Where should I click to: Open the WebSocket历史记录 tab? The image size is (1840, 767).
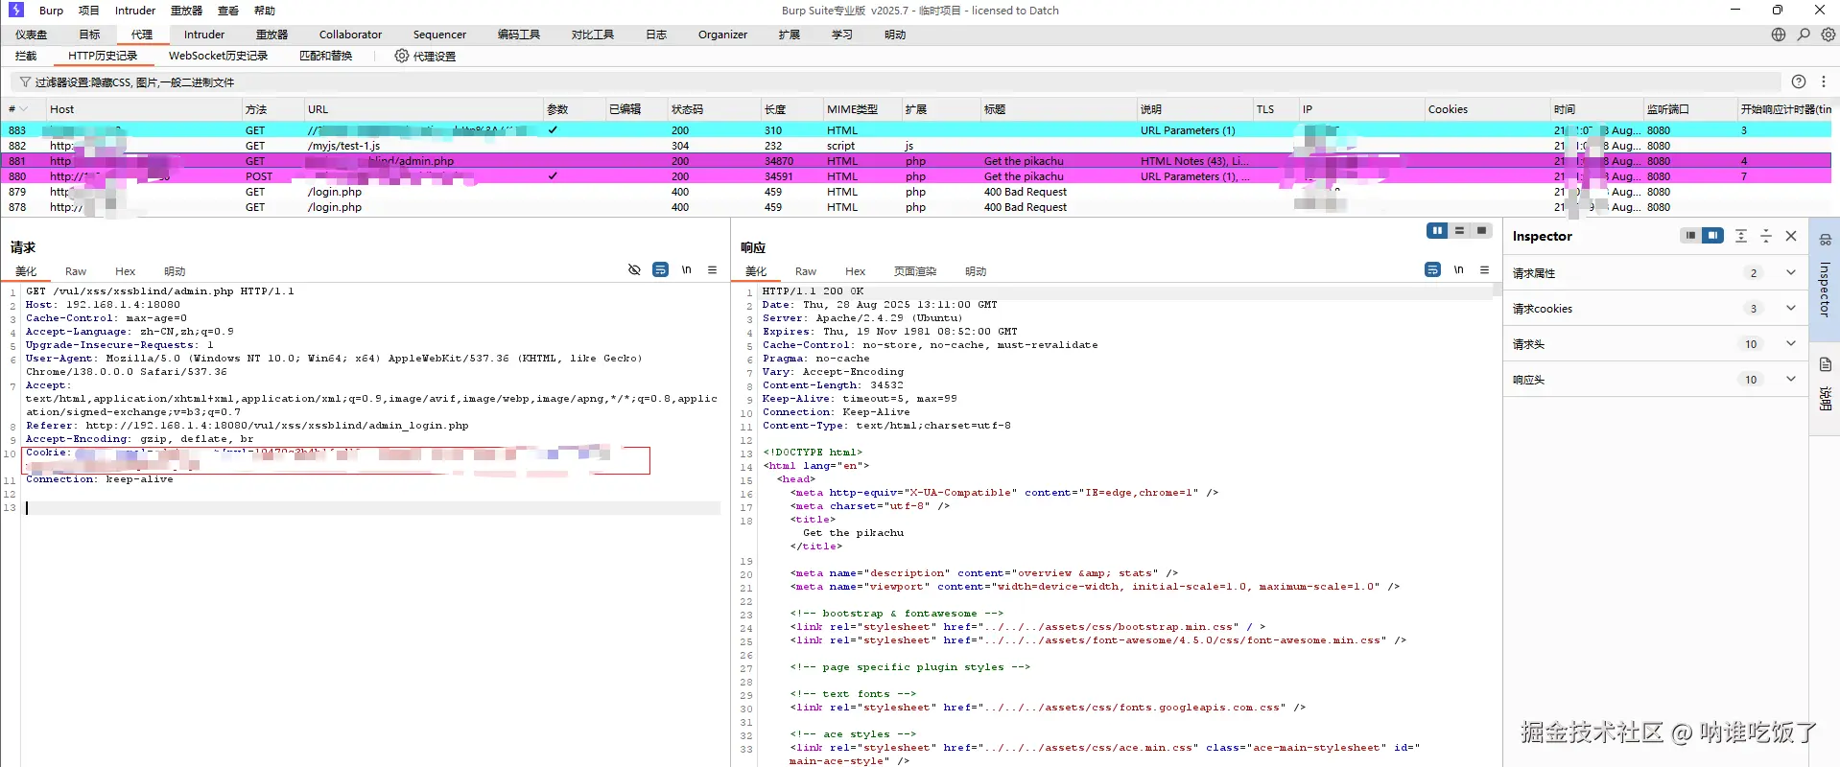tap(218, 57)
